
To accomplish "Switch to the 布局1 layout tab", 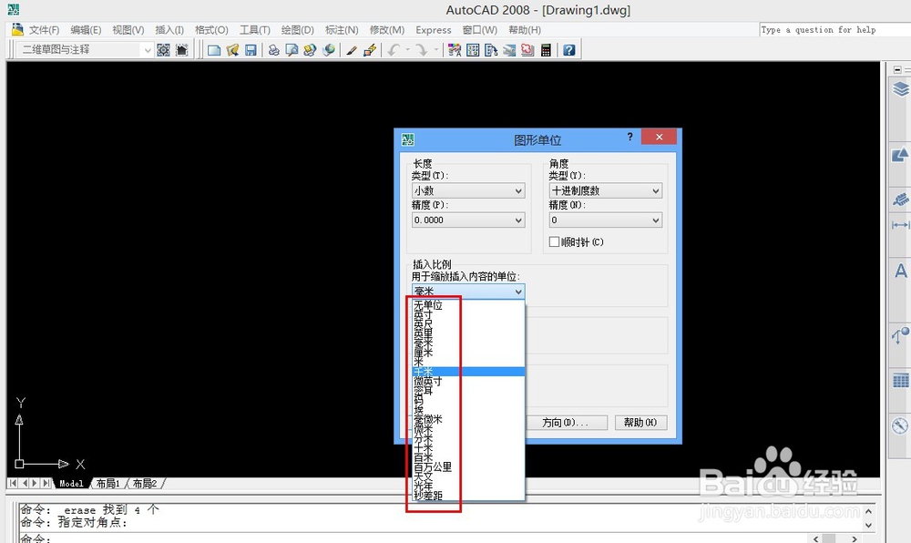I will click(x=108, y=484).
